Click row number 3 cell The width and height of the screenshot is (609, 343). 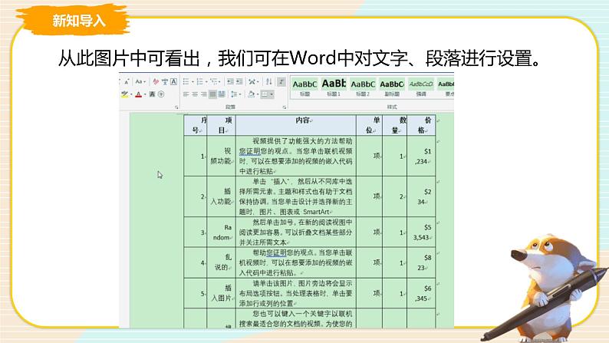coord(196,233)
